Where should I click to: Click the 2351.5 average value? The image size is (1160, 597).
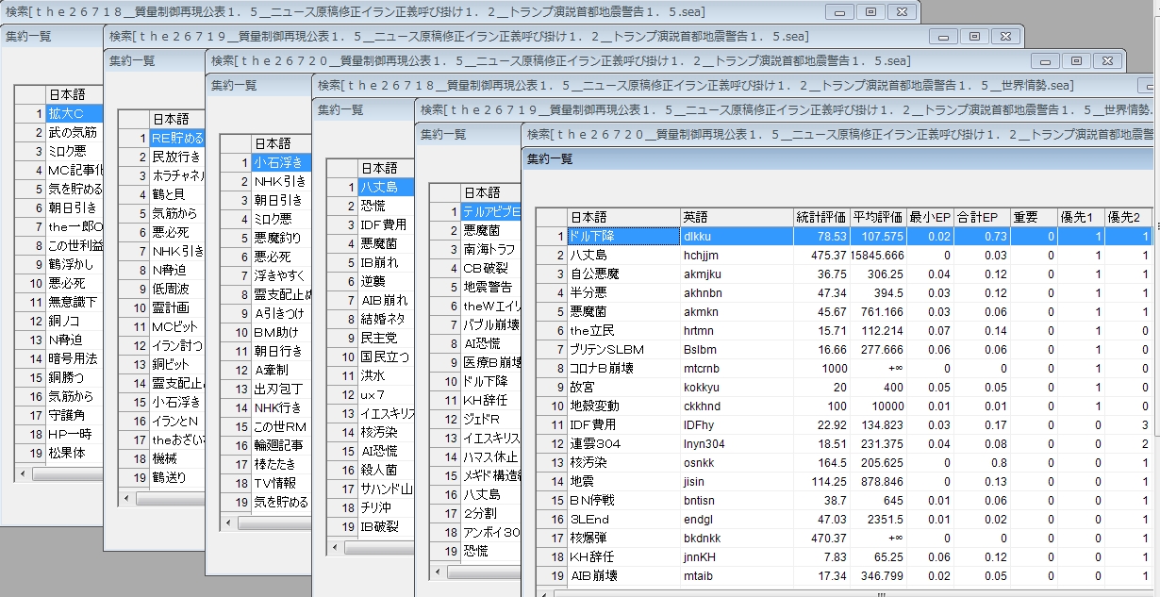click(x=878, y=519)
